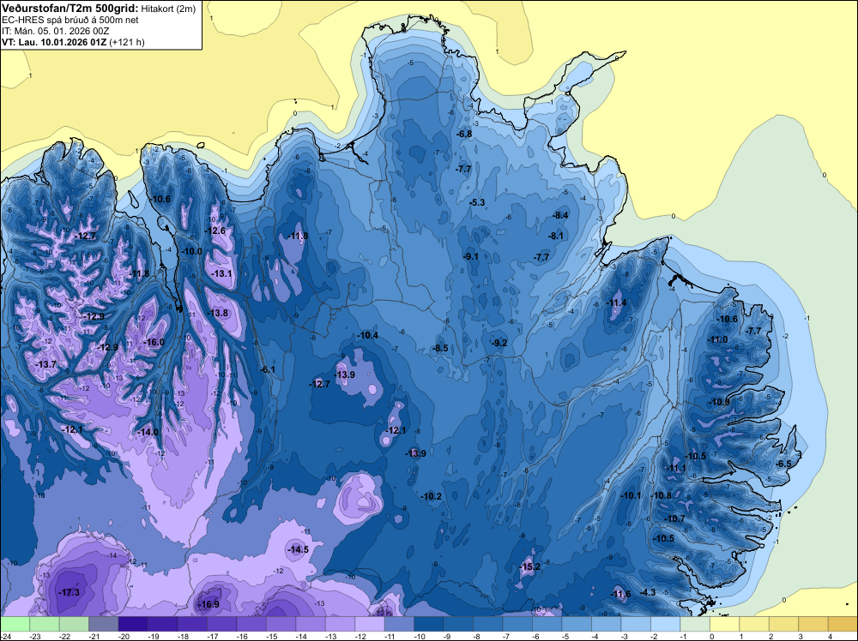The height and width of the screenshot is (641, 858).
Task: Select the -11.4 temperature label
Action: point(617,303)
